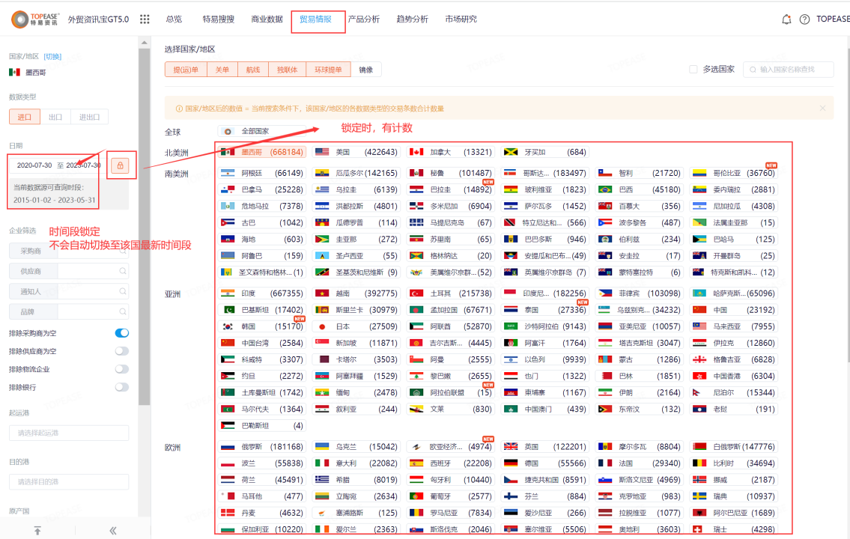Screen dimensions: 850x539
Task: Select the Mexico flag entry 墨西哥
Action: (x=262, y=152)
